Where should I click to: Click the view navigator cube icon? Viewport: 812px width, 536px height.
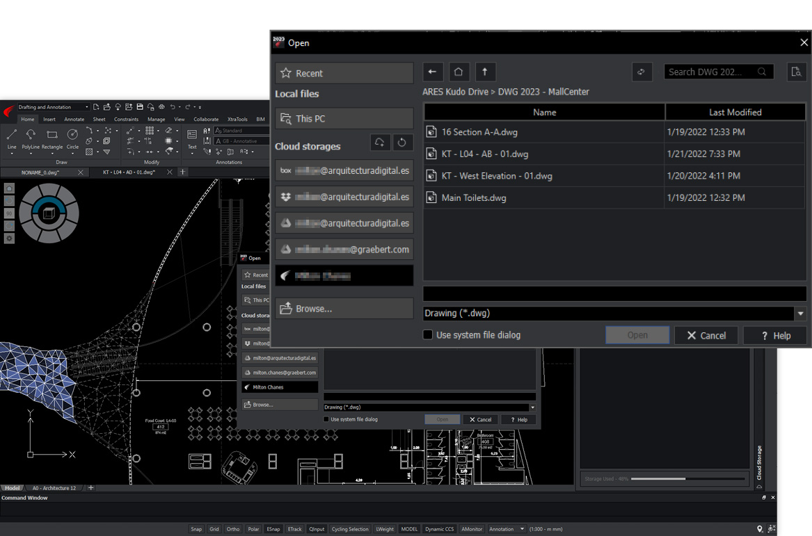49,213
